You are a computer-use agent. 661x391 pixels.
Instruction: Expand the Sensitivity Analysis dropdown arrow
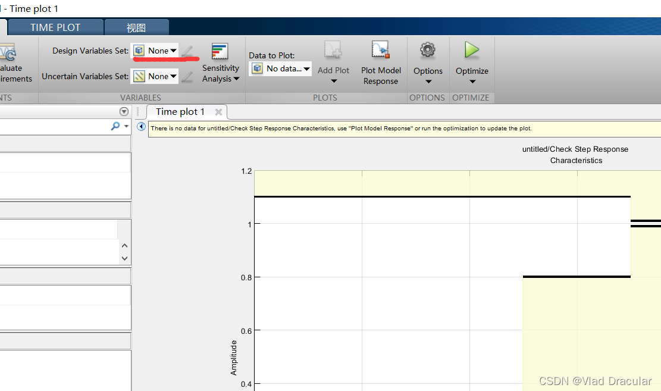point(236,79)
